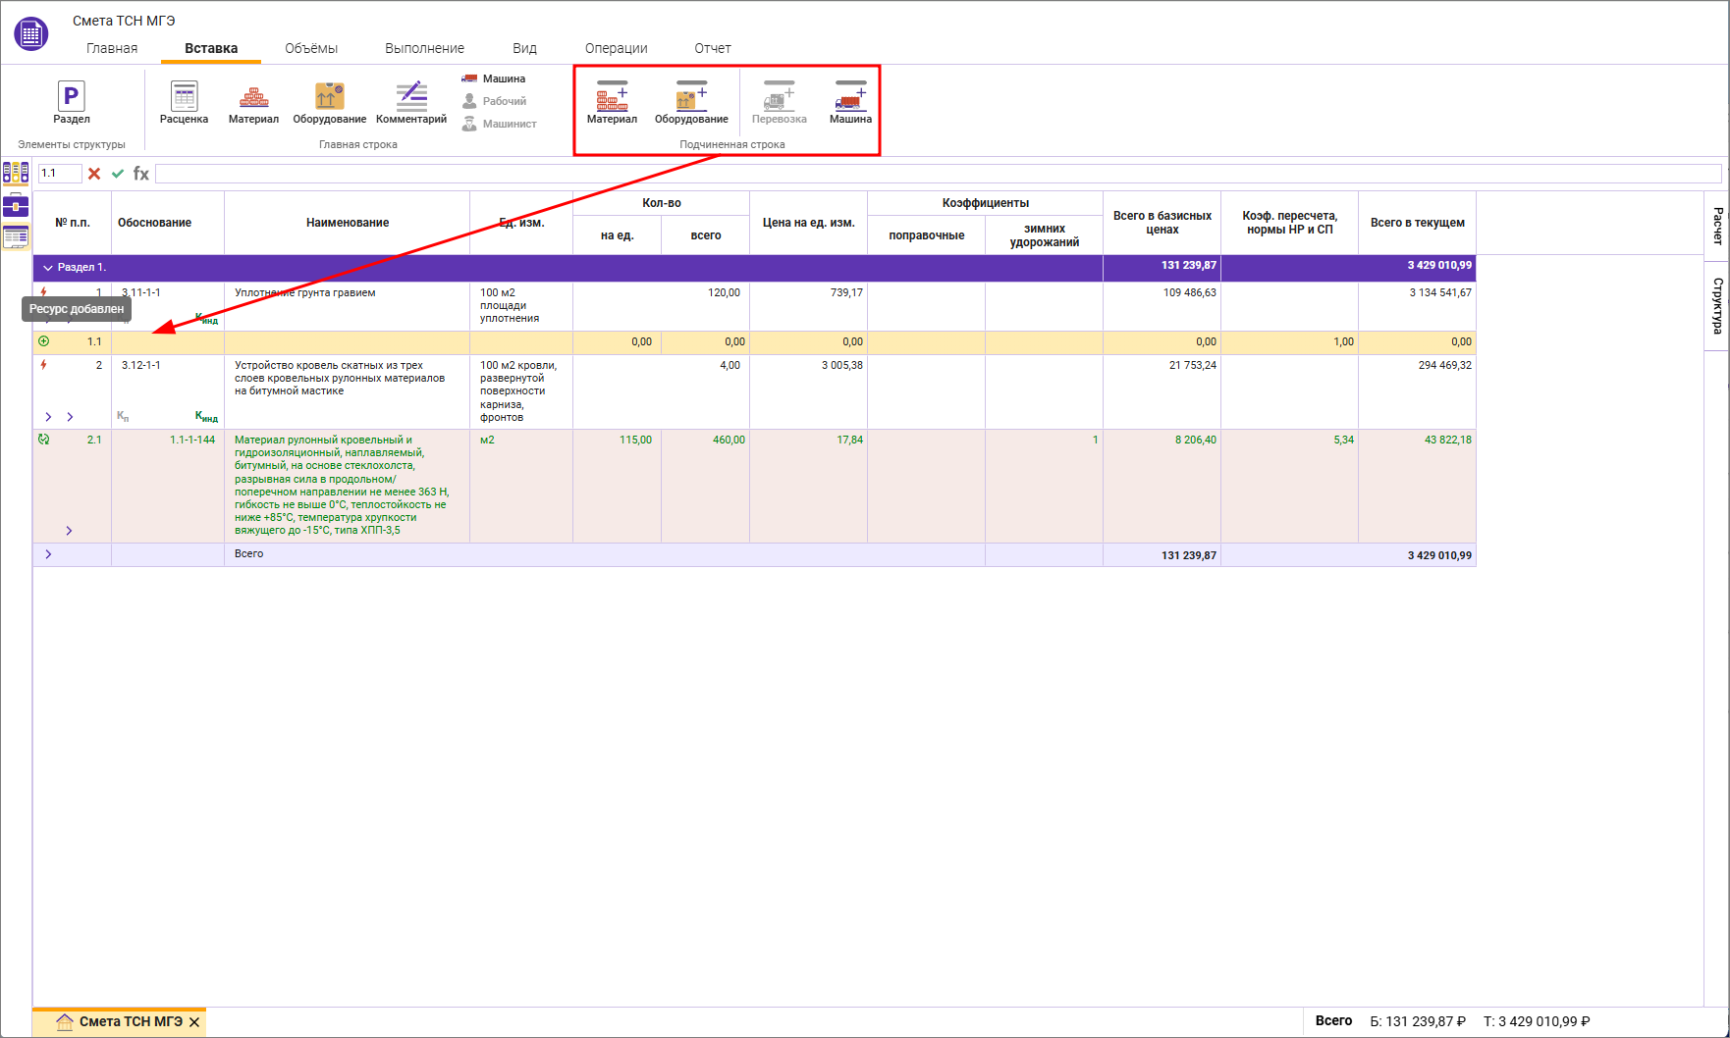Confirm formula entry with green checkmark
Screen dimensions: 1730x1038
[118, 174]
